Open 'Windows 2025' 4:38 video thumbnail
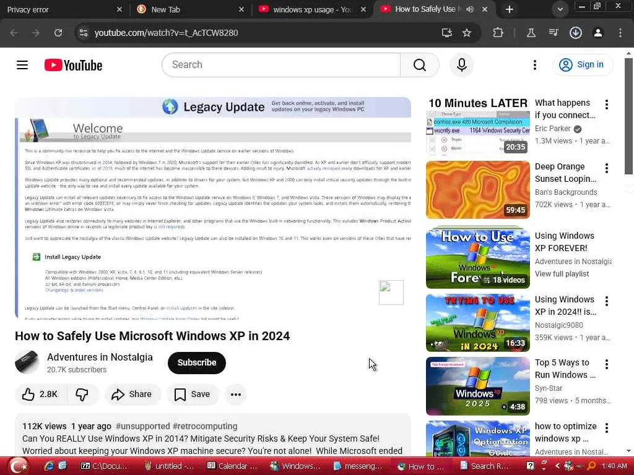 [477, 386]
